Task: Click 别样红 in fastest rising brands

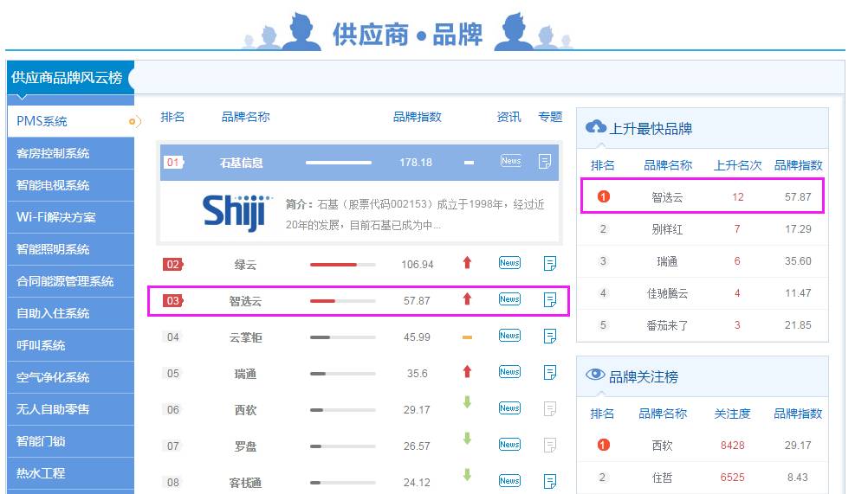Action: (667, 229)
